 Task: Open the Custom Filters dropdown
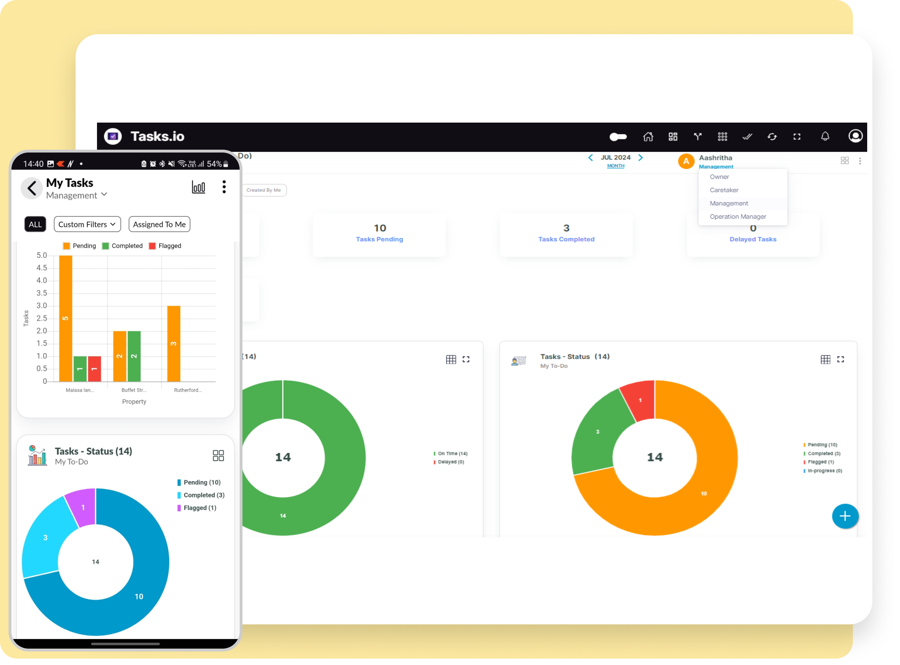[x=87, y=225]
